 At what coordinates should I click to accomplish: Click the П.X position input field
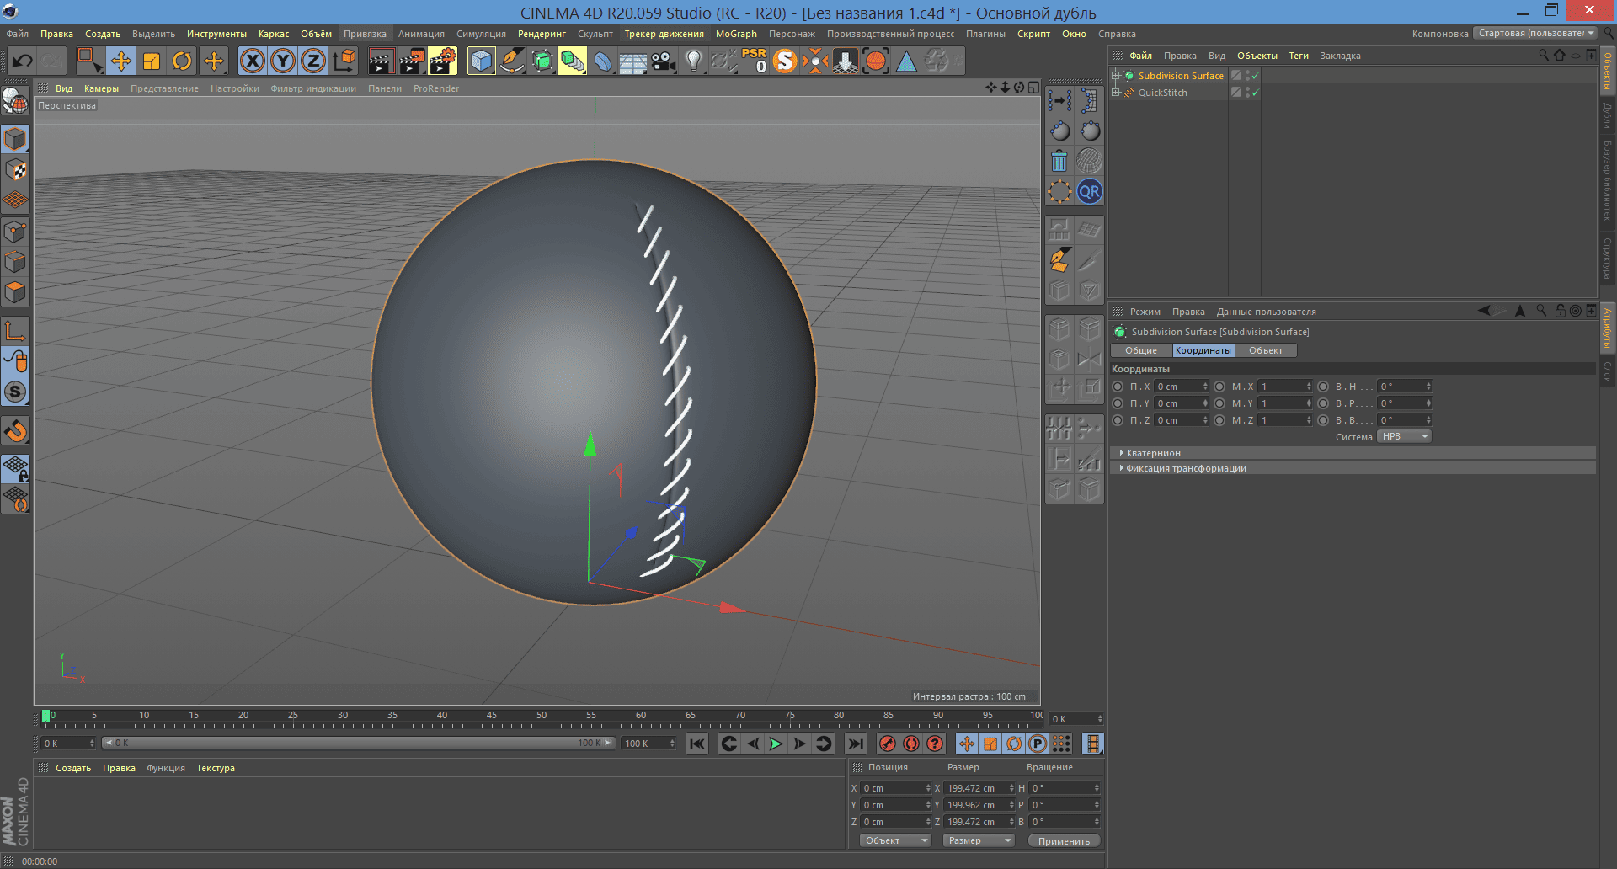1182,387
